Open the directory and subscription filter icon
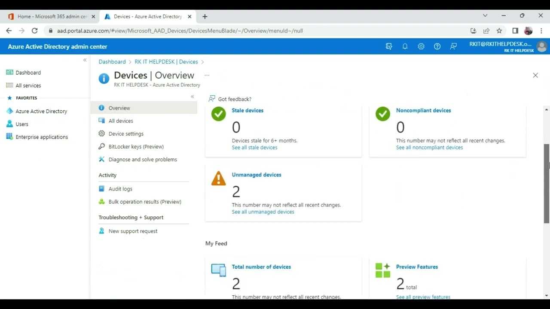This screenshot has height=309, width=550. tap(389, 46)
